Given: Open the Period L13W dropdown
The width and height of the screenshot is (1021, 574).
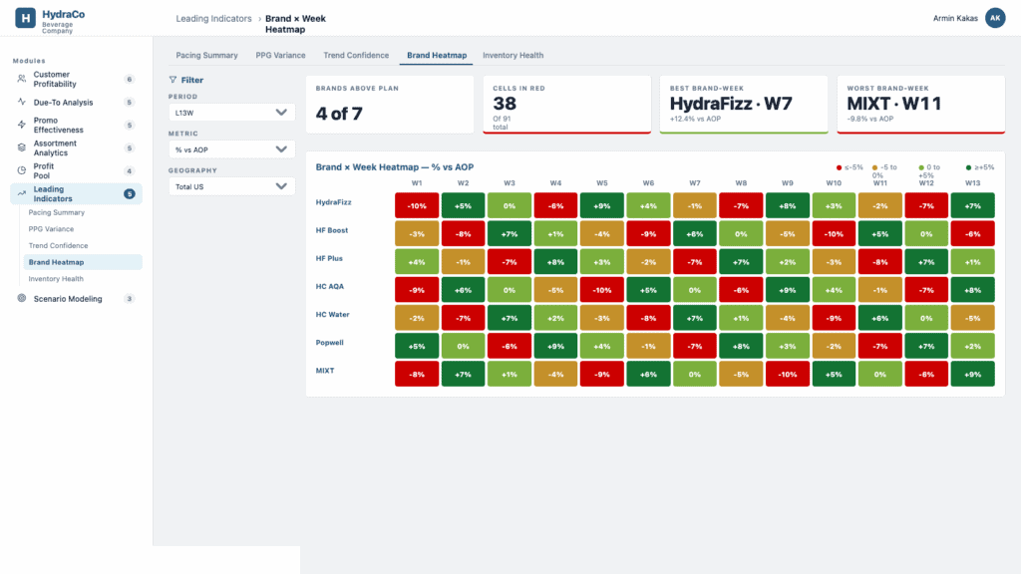Looking at the screenshot, I should pyautogui.click(x=231, y=112).
